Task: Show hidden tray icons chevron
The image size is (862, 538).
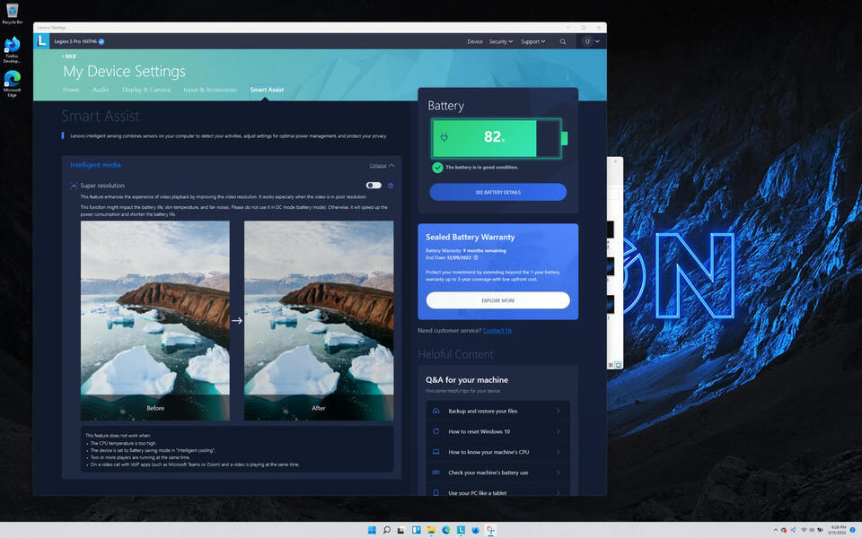Action: tap(776, 530)
